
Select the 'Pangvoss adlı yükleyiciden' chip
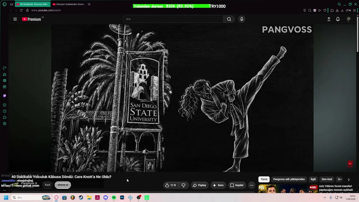coord(289,179)
